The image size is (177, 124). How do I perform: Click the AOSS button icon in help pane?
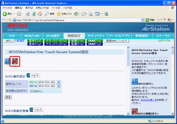(135, 82)
